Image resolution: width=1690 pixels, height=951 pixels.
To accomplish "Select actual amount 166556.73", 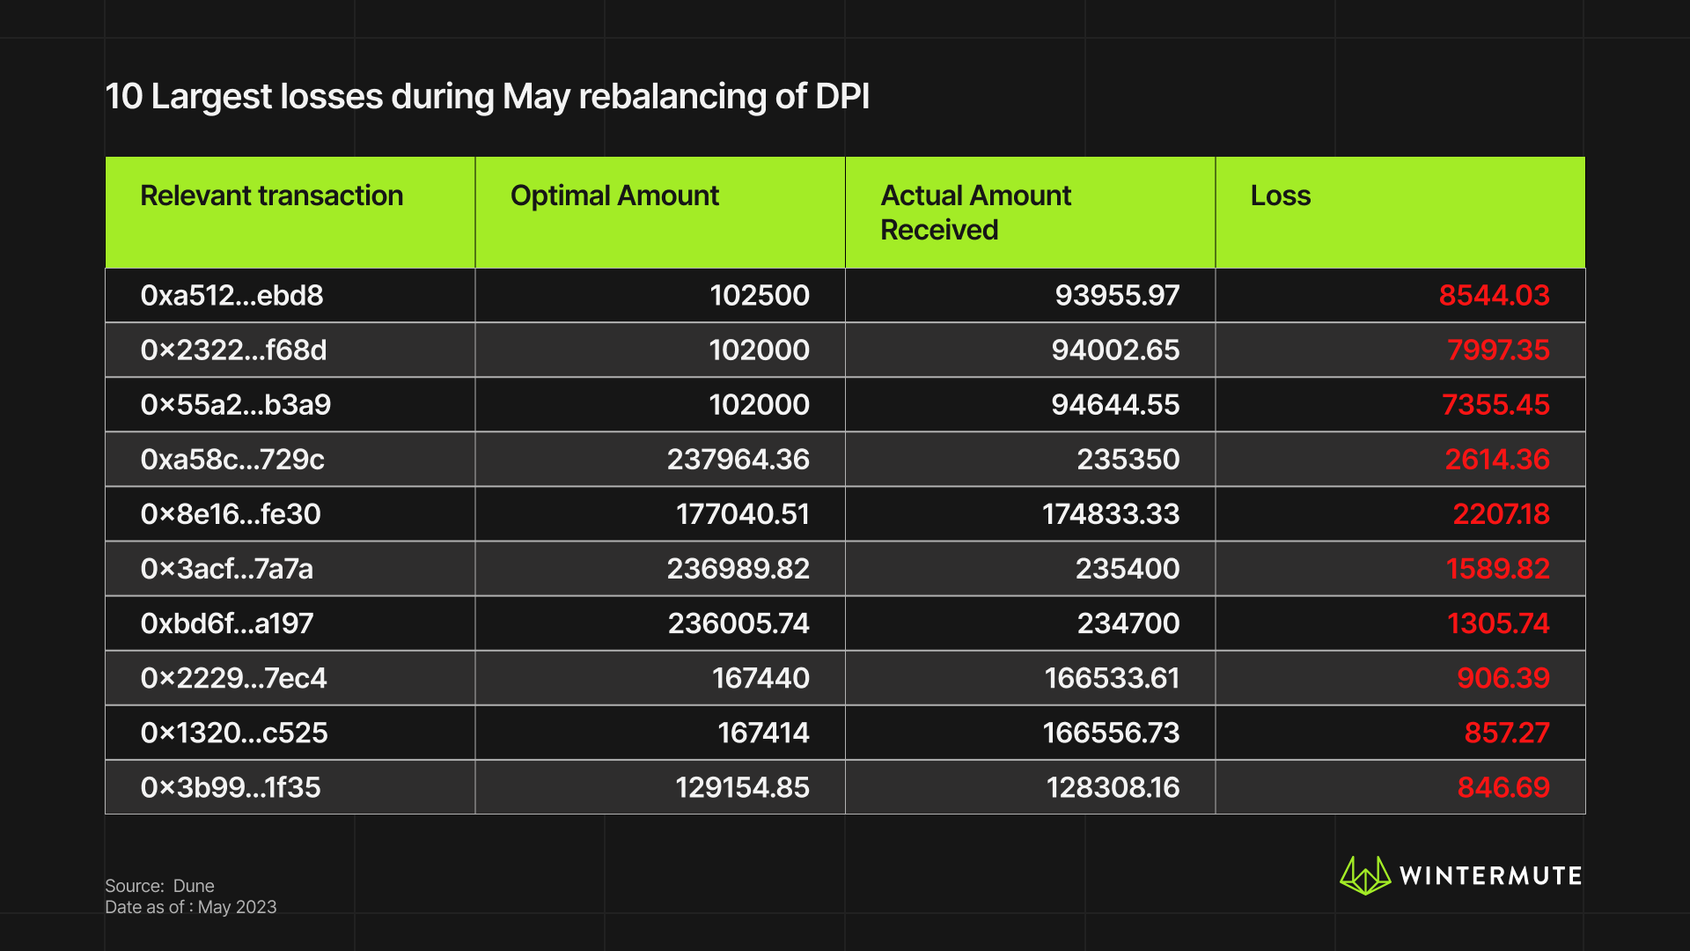I will (1111, 732).
